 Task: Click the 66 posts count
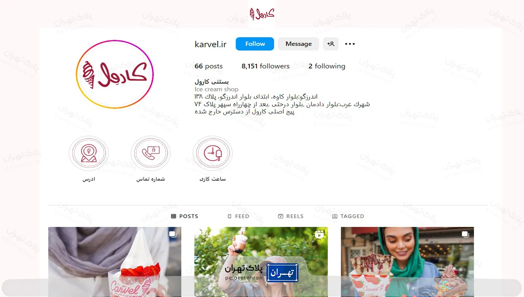coord(209,66)
